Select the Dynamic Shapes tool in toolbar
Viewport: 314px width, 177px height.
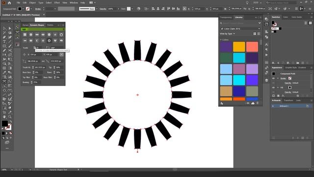click(4, 82)
